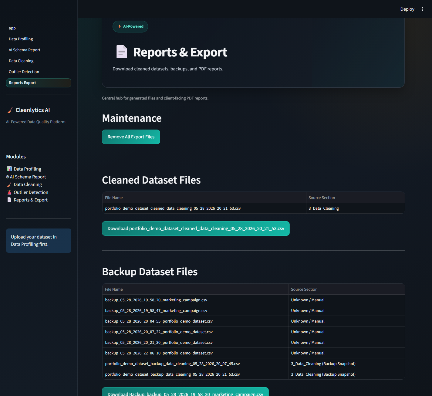Click Outlier Detection text in Modules list
Viewport: 432px width, 396px height.
point(31,192)
